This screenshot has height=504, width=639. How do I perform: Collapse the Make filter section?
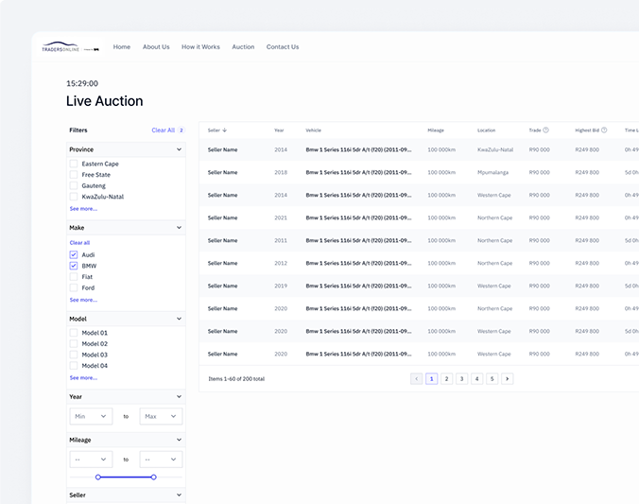[179, 228]
